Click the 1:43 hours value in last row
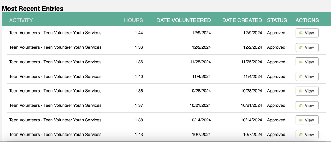331x142 pixels. [x=139, y=135]
